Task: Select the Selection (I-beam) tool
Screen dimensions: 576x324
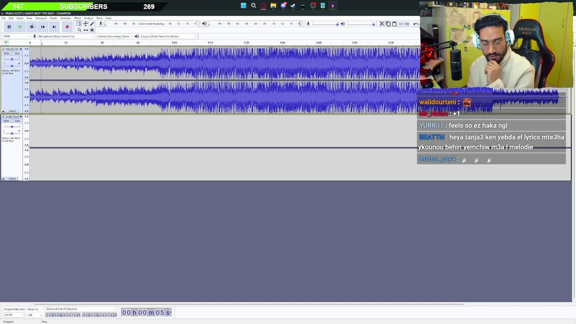Action: coord(79,24)
